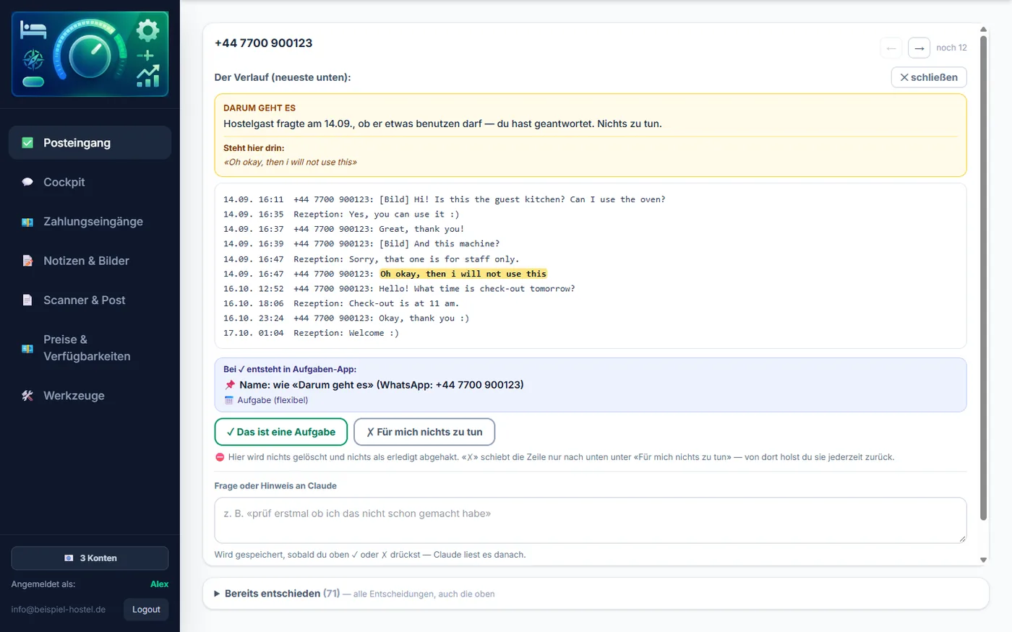Click the Zahlungseingänge sidebar icon
Image resolution: width=1012 pixels, height=632 pixels.
27,222
